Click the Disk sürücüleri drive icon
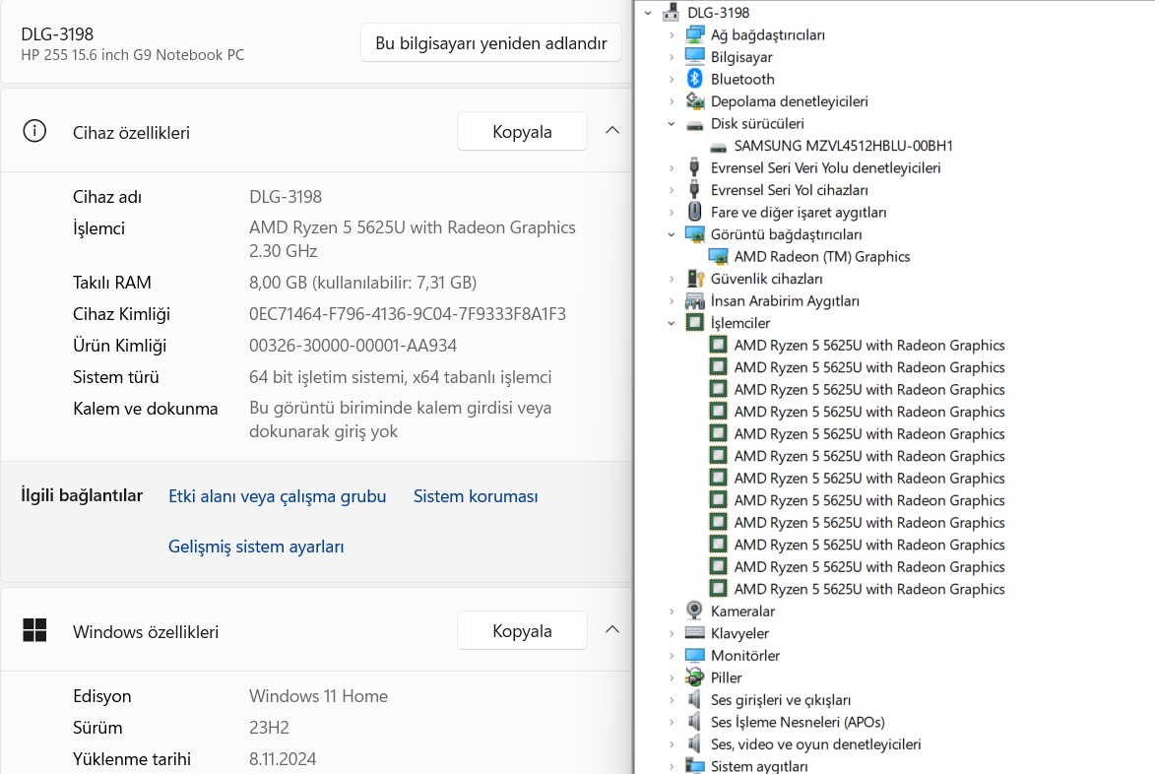The height and width of the screenshot is (774, 1155). tap(694, 124)
